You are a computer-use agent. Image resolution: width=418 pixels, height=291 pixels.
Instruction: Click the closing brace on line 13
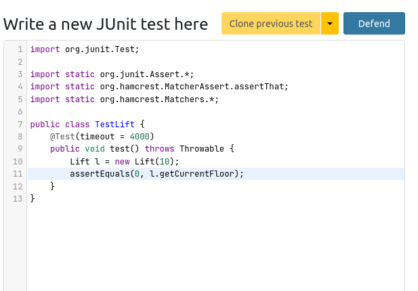click(33, 198)
